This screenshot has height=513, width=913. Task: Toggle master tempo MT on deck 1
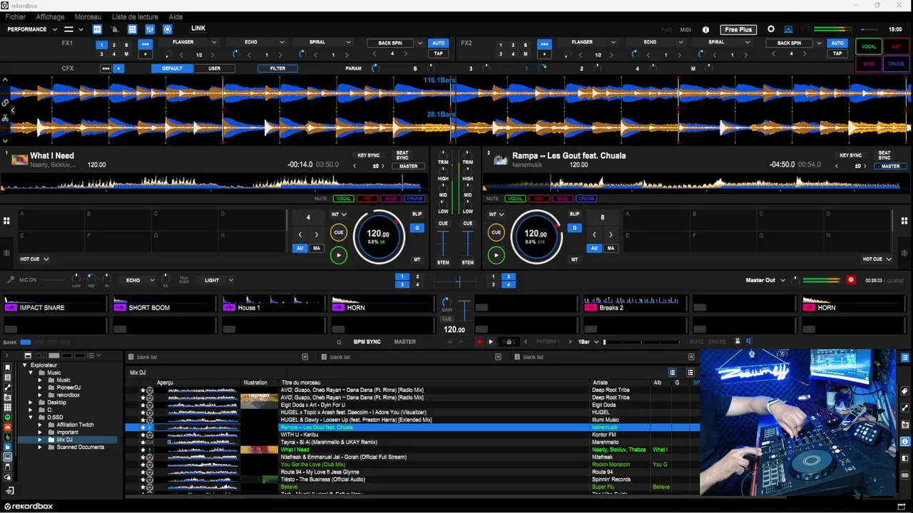click(x=417, y=259)
